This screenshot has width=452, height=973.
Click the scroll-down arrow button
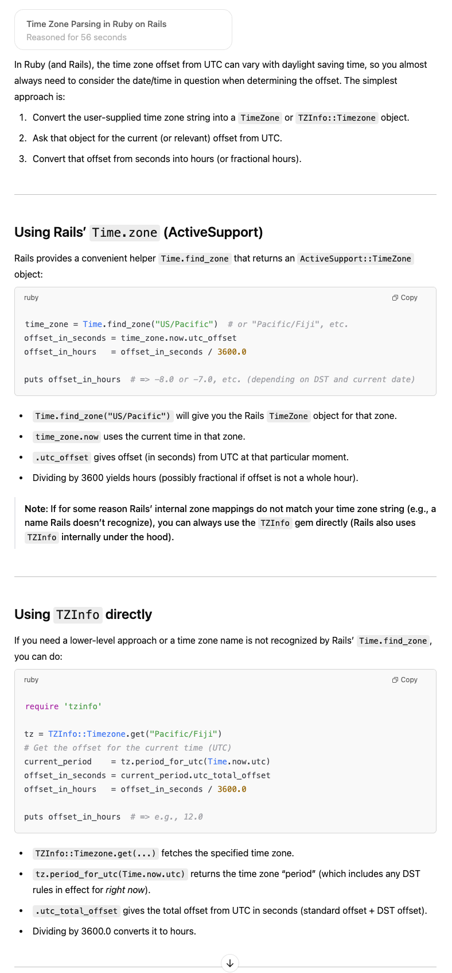coord(229,963)
